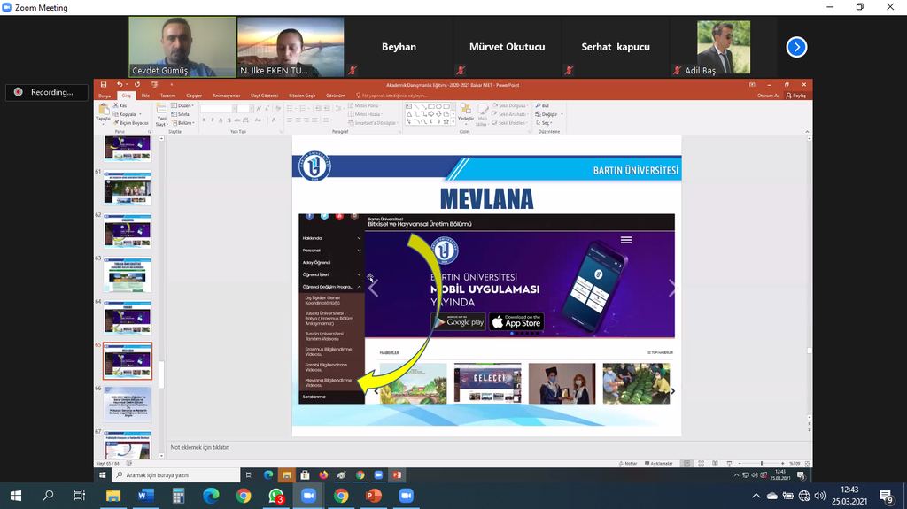Click the Redo icon in Quick Access Toolbar

pyautogui.click(x=137, y=84)
